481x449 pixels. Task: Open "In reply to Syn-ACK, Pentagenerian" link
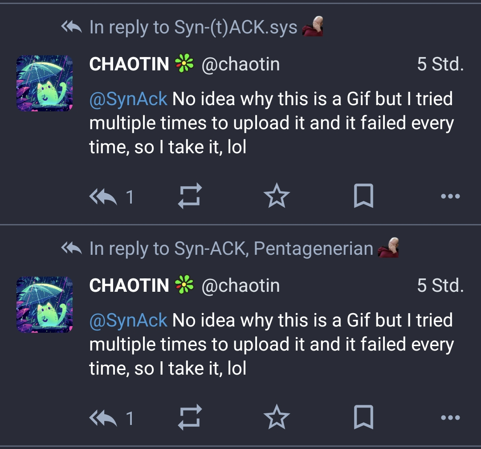pos(231,249)
